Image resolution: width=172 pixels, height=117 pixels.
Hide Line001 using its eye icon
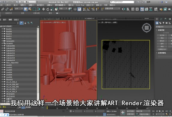click(x=2, y=65)
